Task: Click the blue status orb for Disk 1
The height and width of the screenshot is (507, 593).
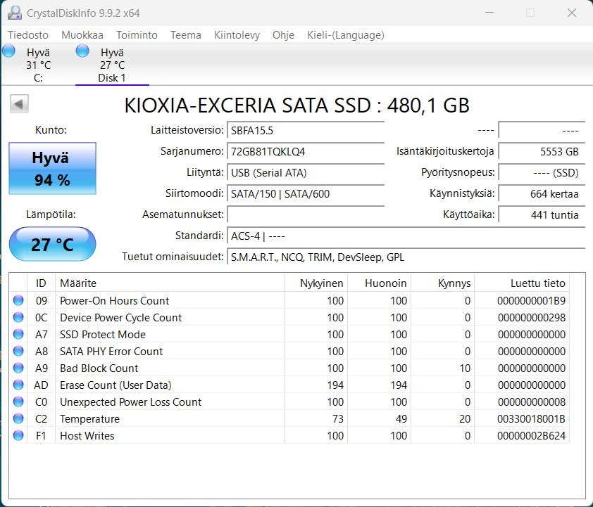Action: tap(82, 51)
